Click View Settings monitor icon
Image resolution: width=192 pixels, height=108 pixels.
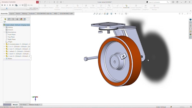(126, 14)
